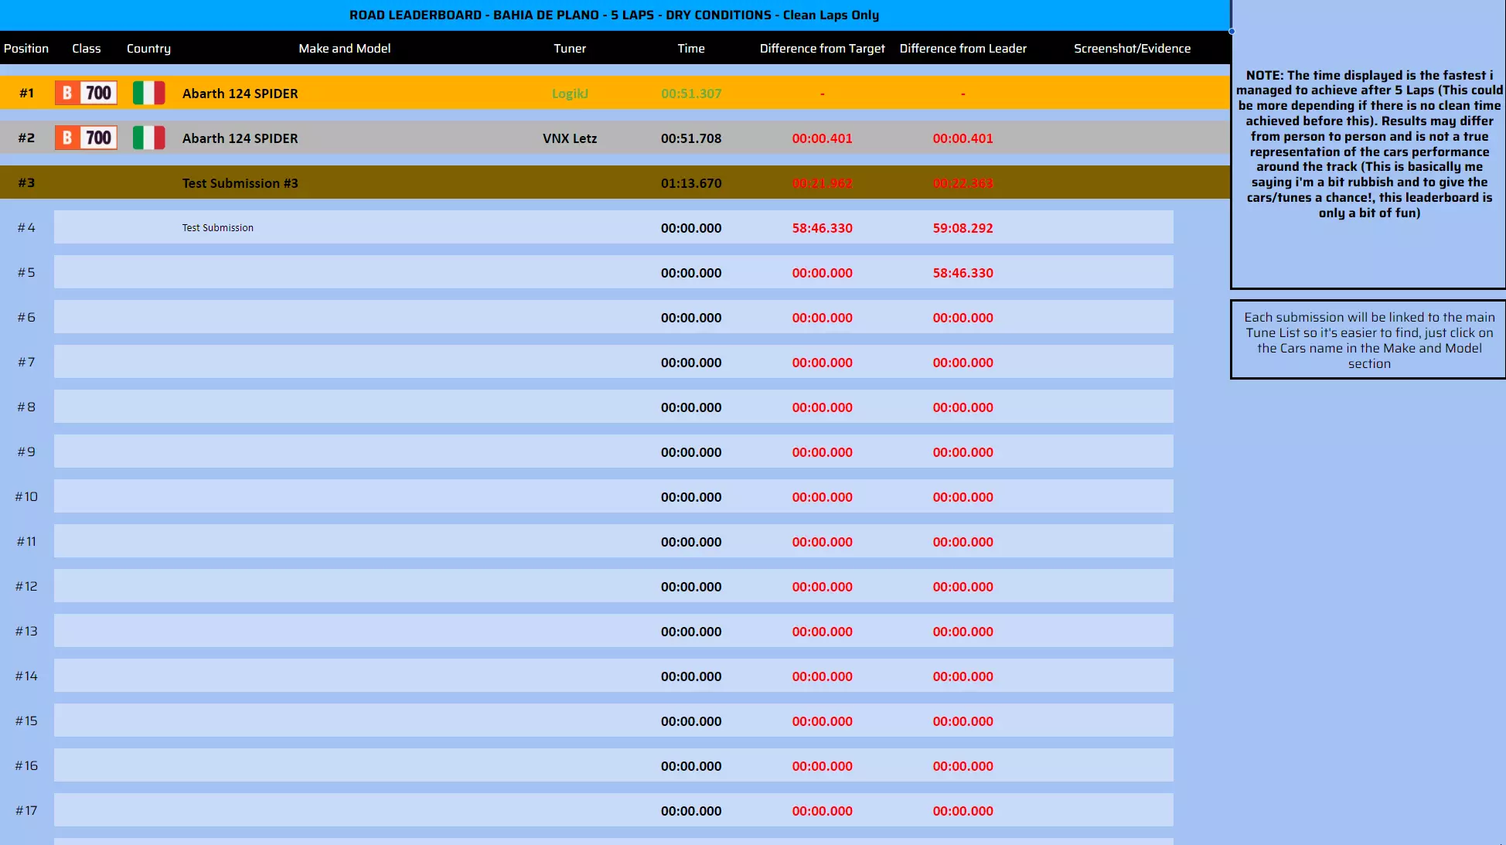Click the 59:08.292 leader difference value

963,228
